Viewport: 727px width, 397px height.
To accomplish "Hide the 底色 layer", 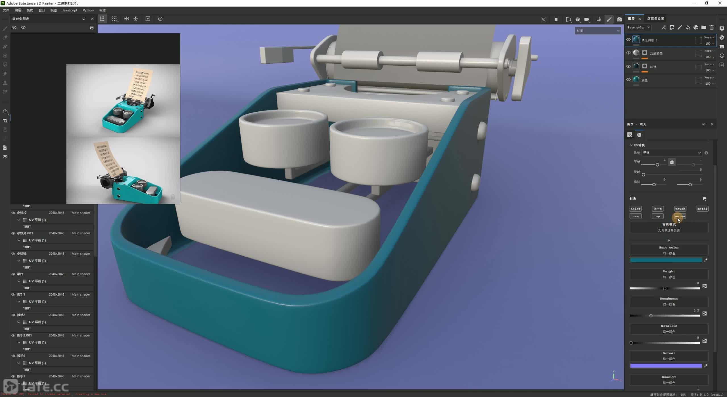I will [628, 80].
